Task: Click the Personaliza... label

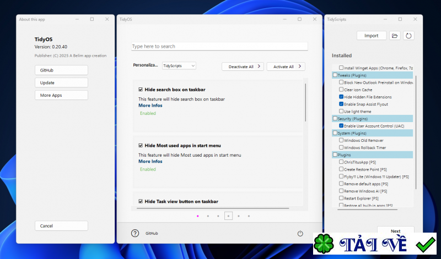Action: pyautogui.click(x=146, y=65)
